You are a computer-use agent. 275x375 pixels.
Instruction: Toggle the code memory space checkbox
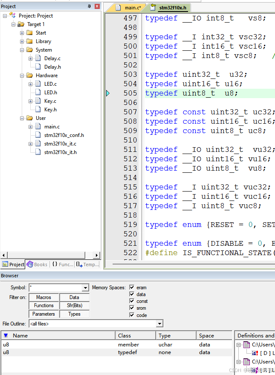pyautogui.click(x=132, y=315)
